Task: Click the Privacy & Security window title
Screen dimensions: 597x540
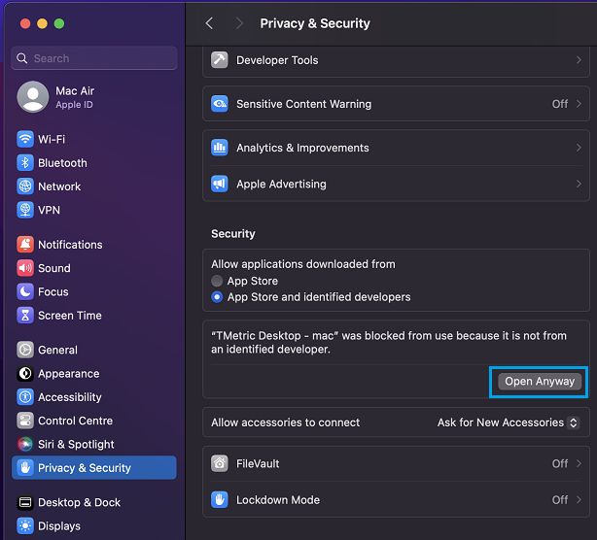Action: pos(315,23)
